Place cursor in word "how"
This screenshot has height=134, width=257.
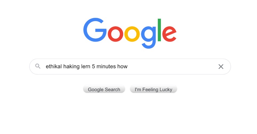pos(122,66)
